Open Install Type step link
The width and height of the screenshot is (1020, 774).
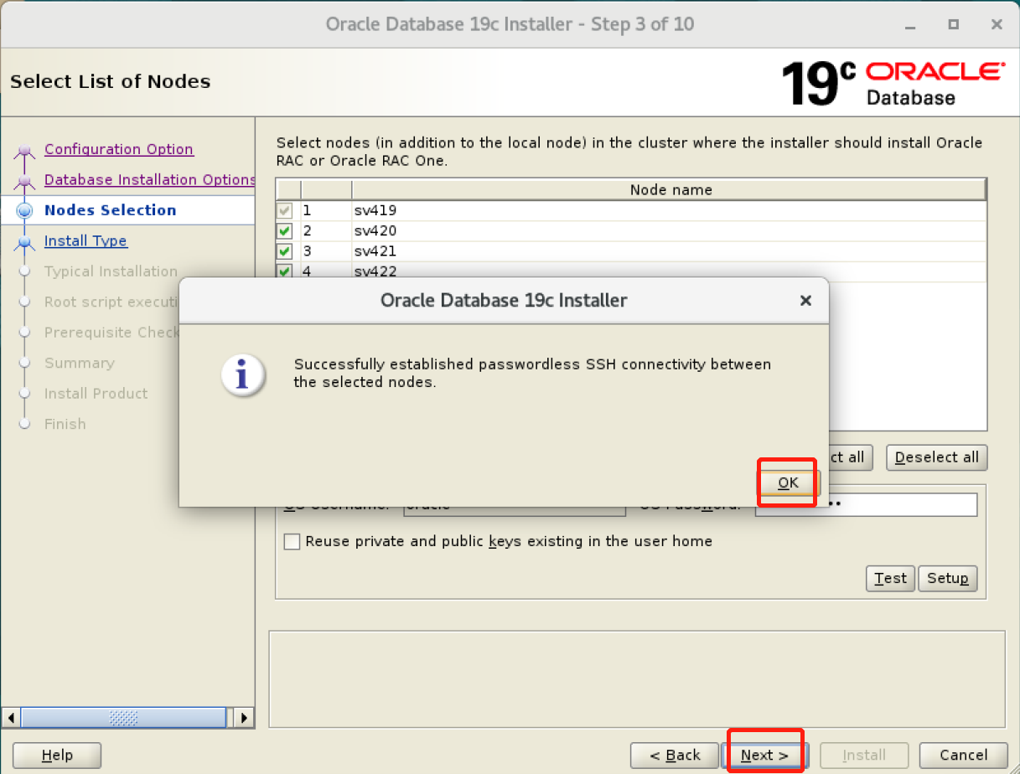pos(85,240)
